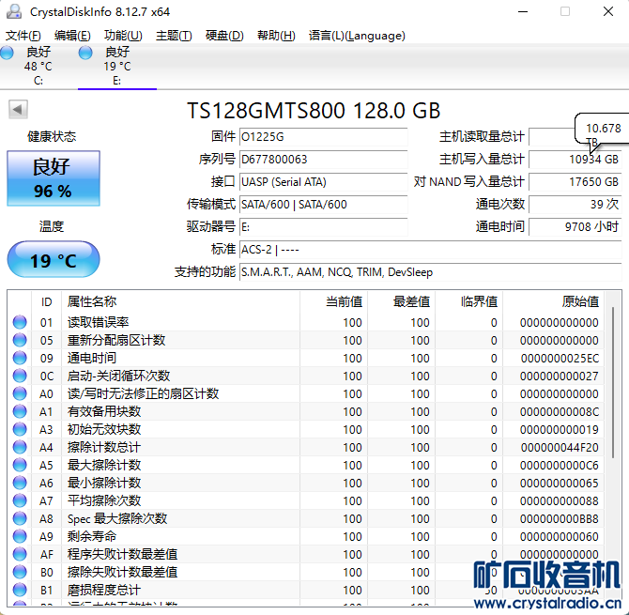Click status orb for attribute 01 读取错误率

pos(20,323)
